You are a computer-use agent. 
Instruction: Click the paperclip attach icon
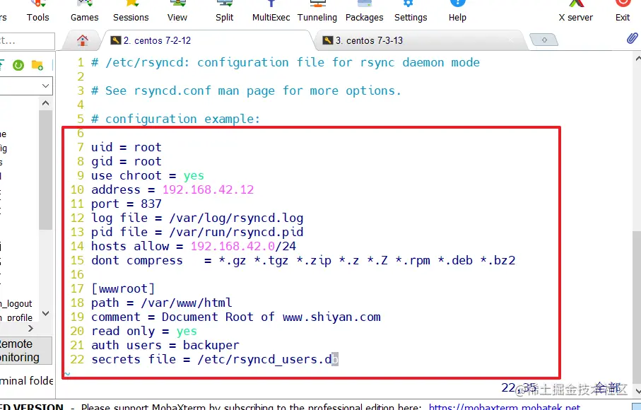pos(632,38)
